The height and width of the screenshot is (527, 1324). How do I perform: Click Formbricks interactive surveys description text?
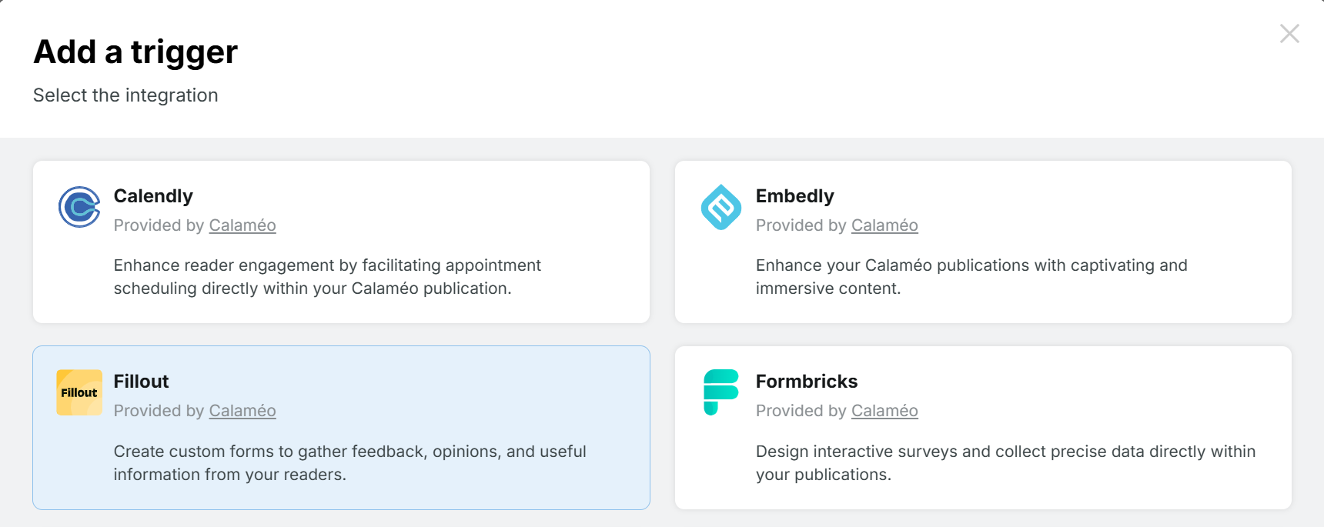[x=1005, y=463]
